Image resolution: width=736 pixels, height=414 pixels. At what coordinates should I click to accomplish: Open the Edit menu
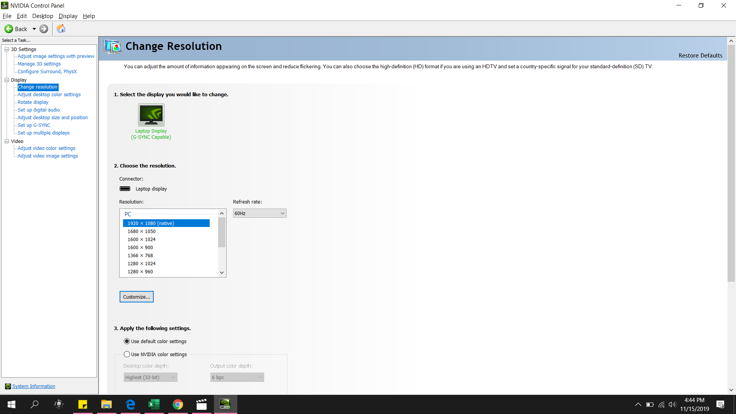pos(22,16)
